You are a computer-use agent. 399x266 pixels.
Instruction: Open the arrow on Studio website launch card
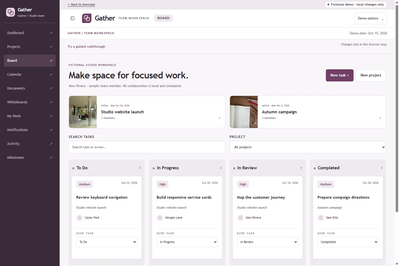[219, 118]
